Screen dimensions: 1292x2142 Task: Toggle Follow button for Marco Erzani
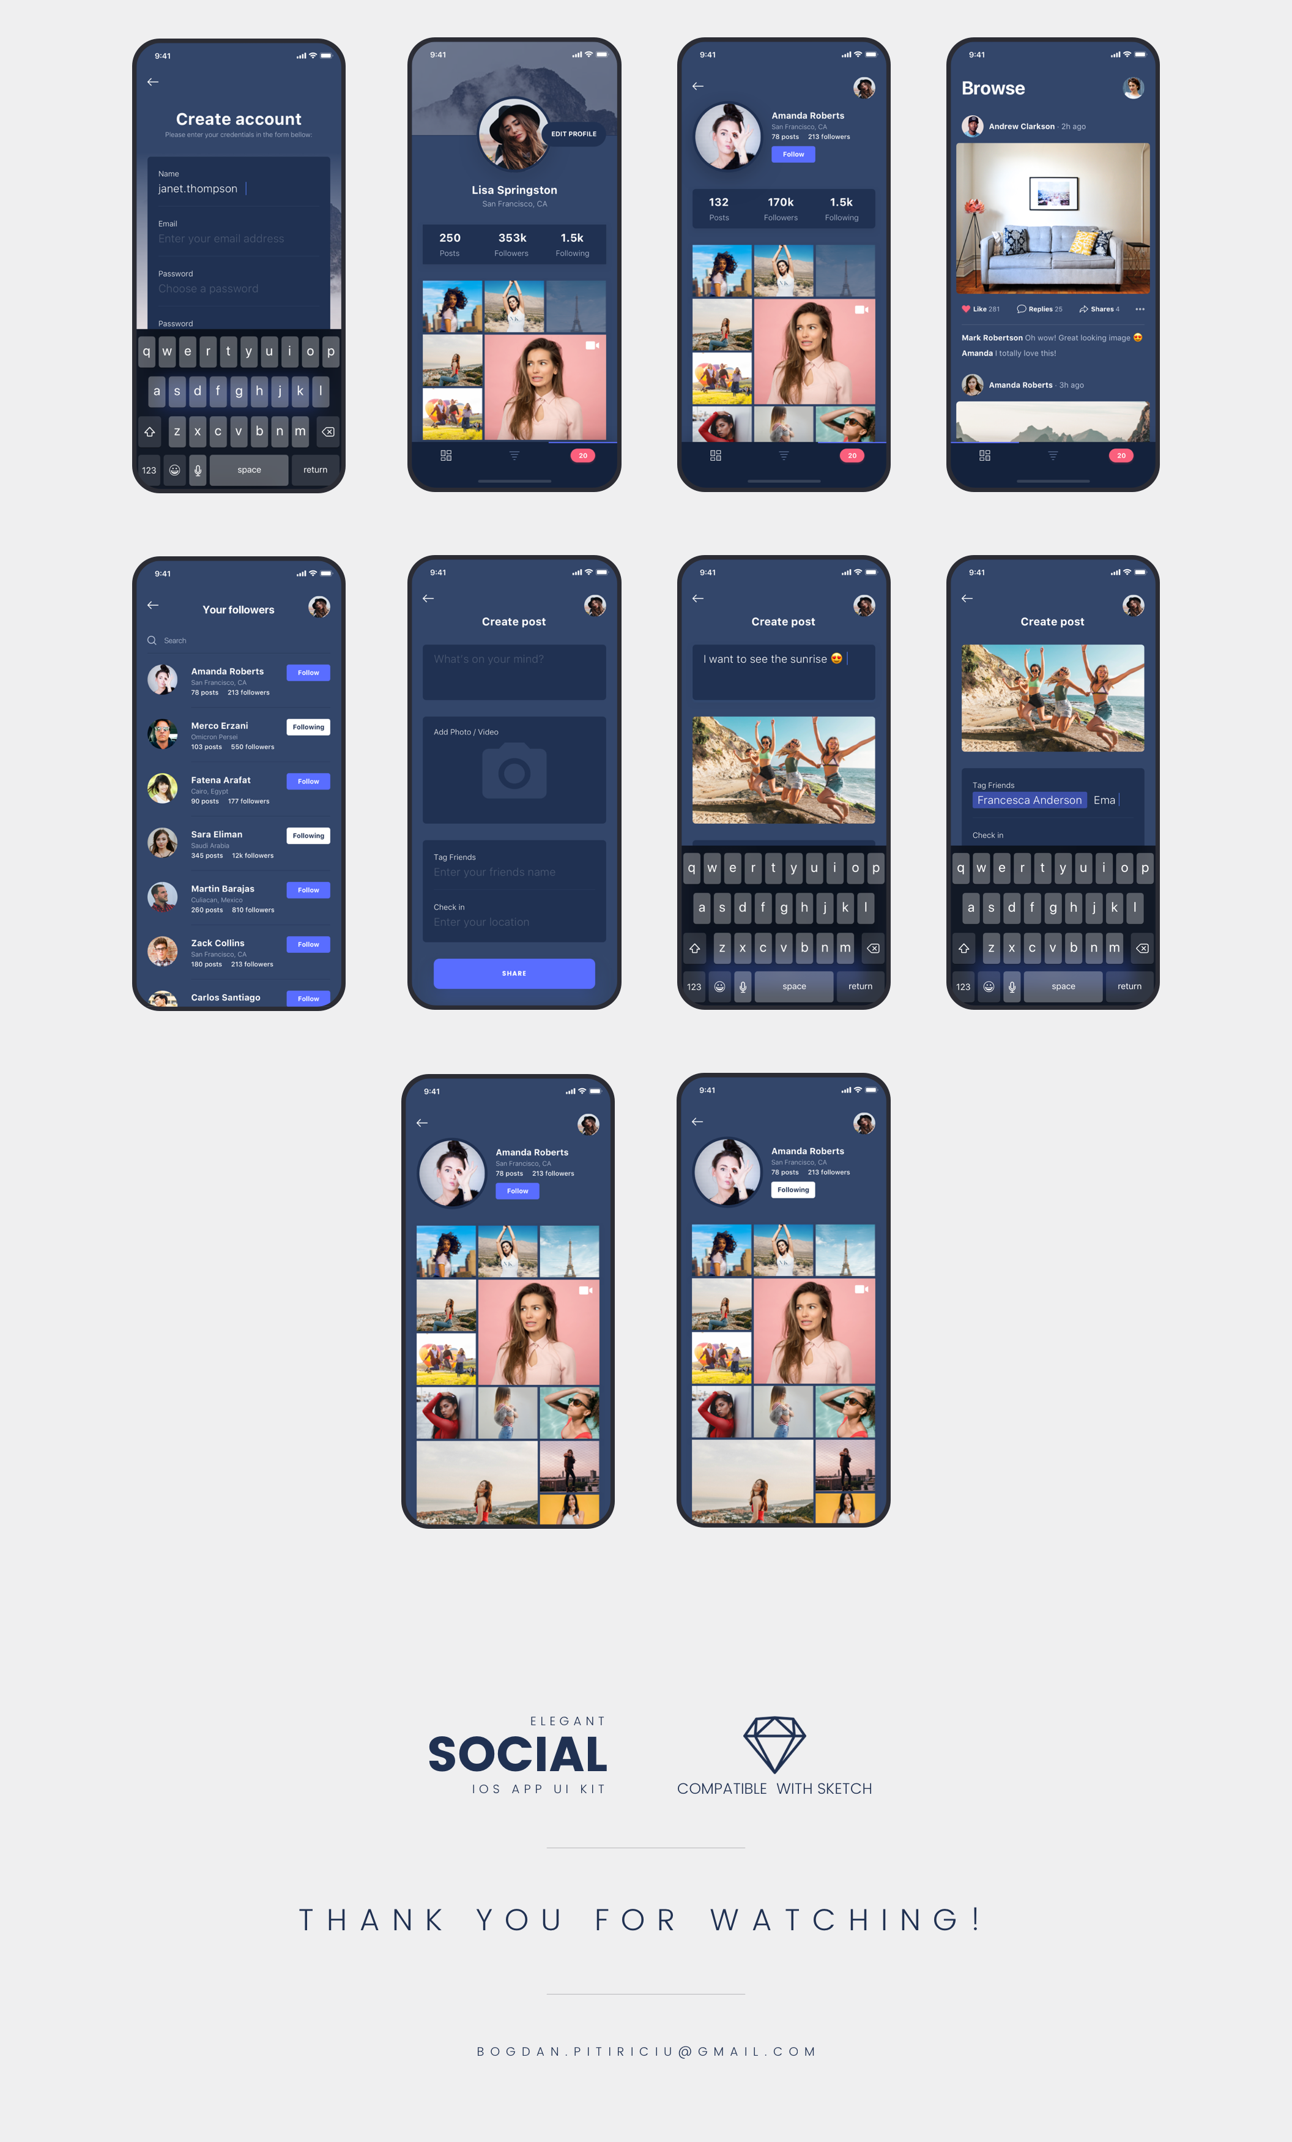(x=307, y=725)
